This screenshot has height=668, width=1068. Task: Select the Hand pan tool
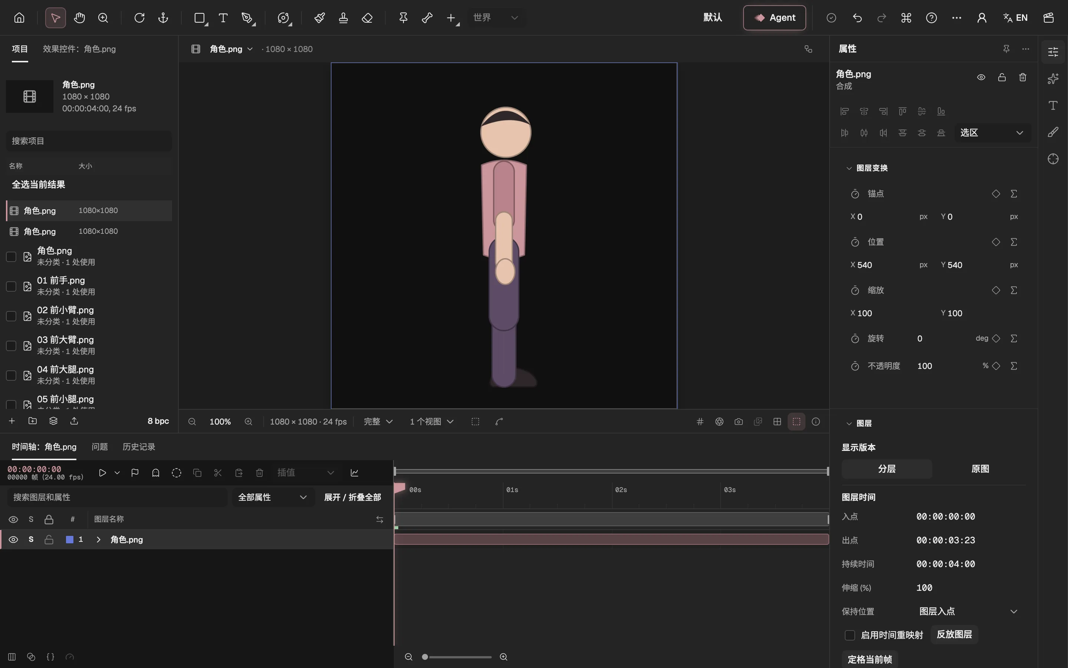(79, 18)
